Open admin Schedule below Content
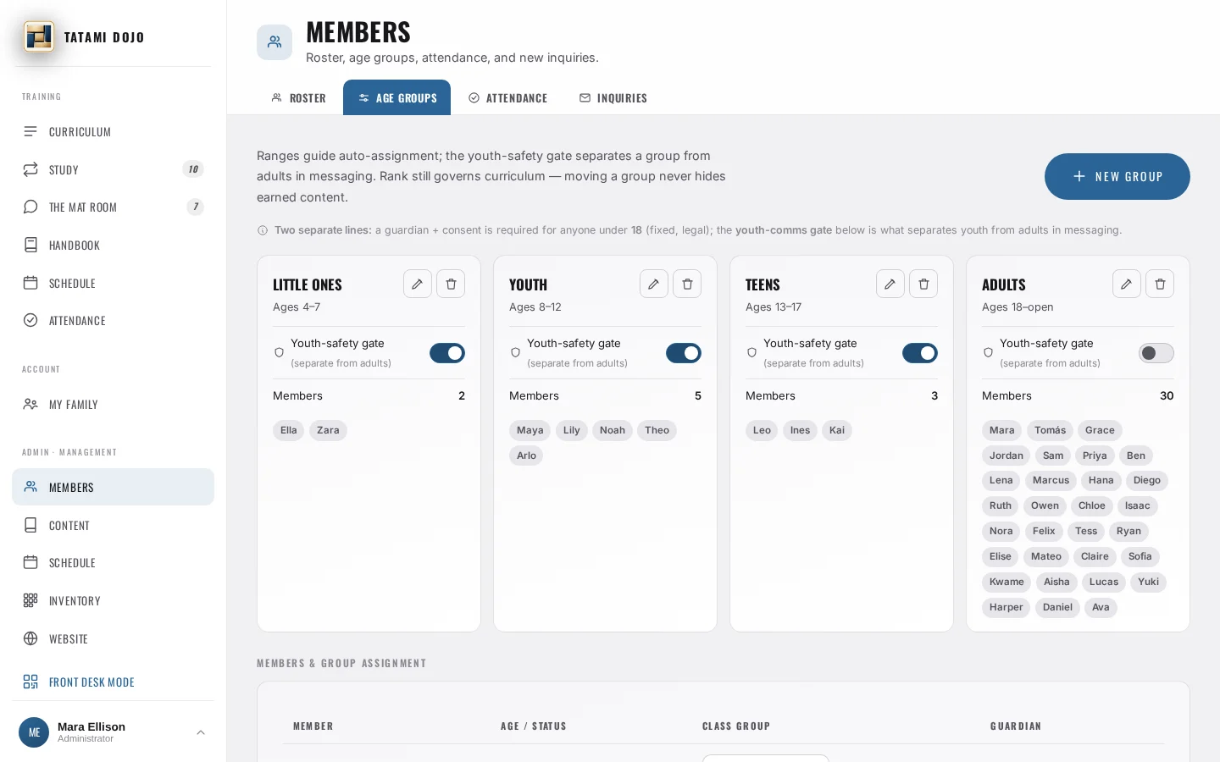 [x=113, y=562]
